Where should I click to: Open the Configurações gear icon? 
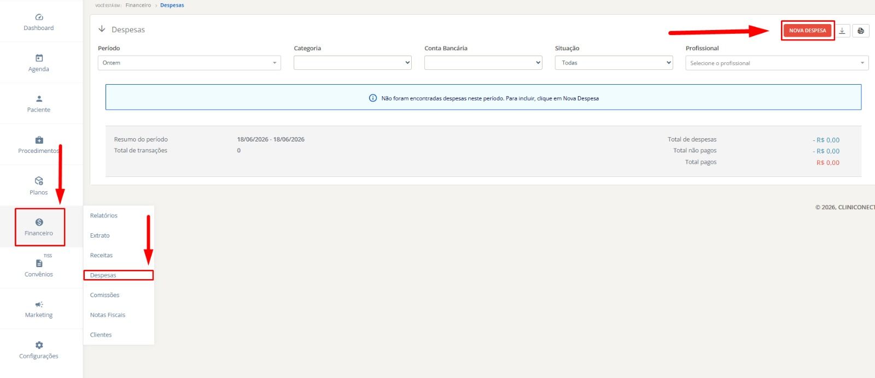tap(39, 345)
